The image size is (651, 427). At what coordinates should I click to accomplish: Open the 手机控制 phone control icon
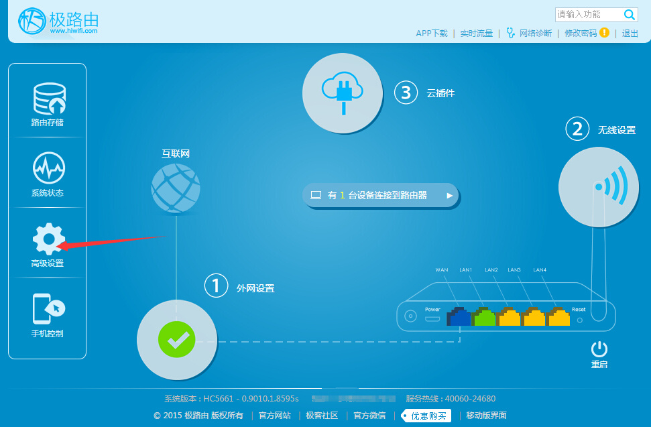(48, 309)
